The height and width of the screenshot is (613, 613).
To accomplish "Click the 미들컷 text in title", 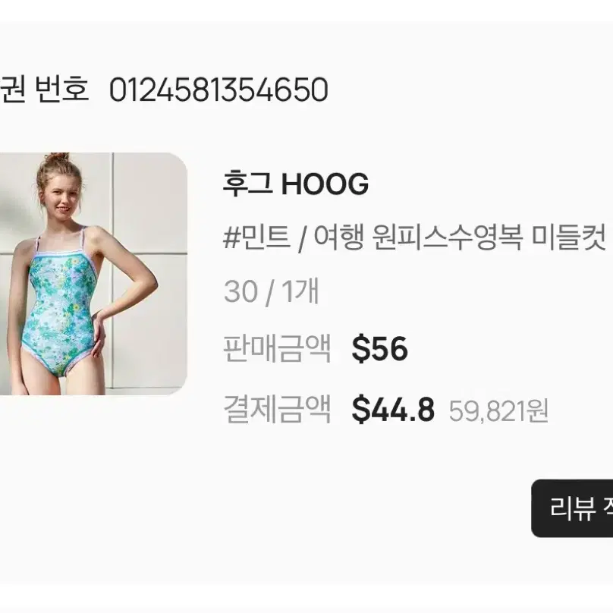I will pyautogui.click(x=569, y=237).
